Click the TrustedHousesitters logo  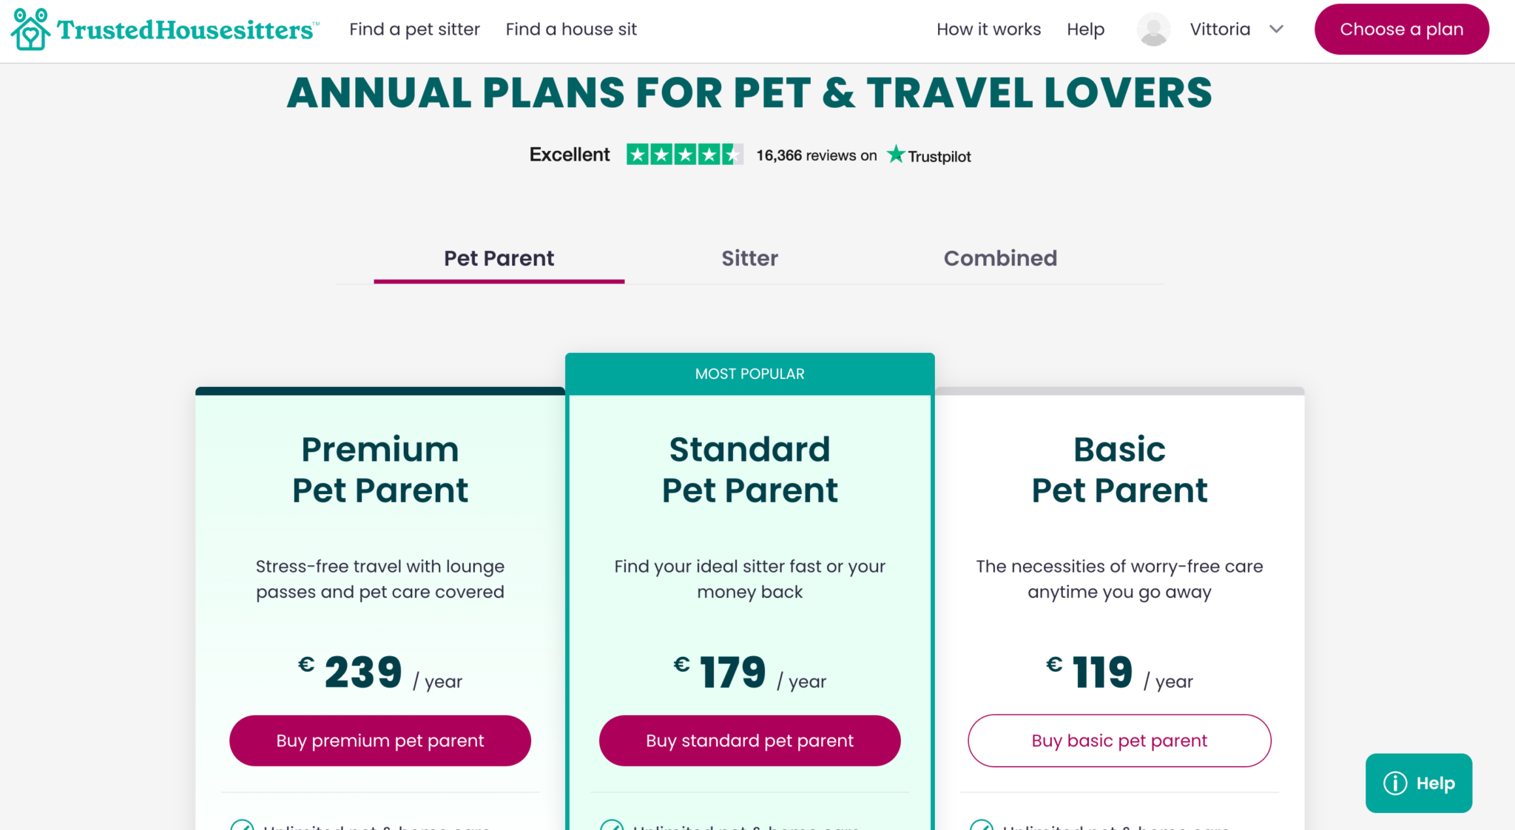(x=163, y=29)
